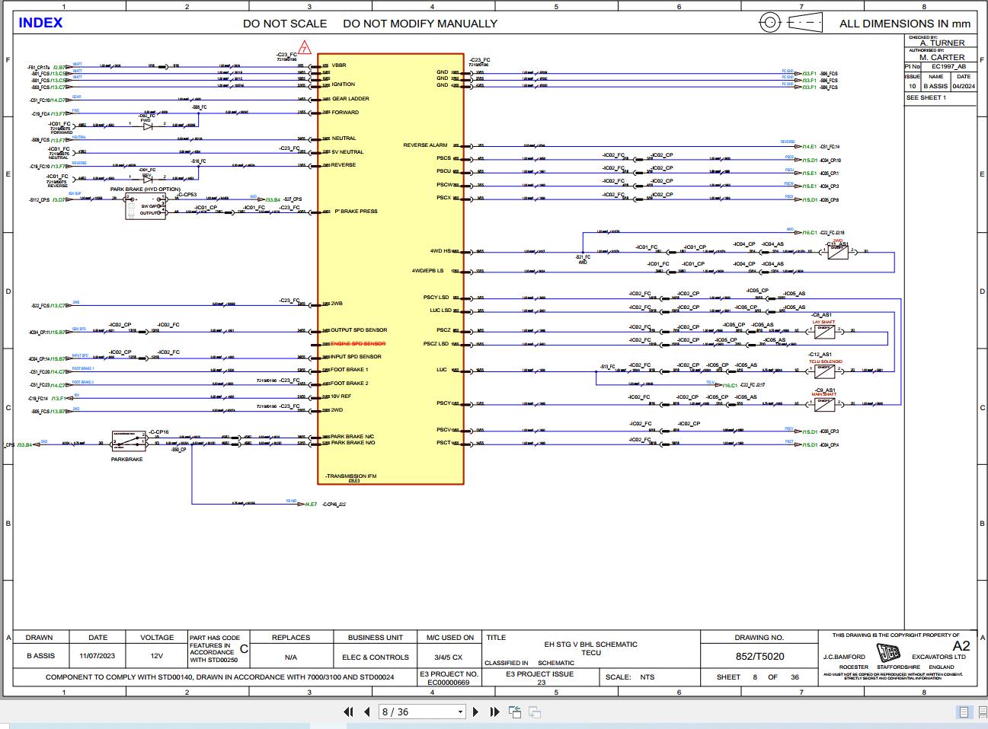988x729 pixels.
Task: Enable single page view mode
Action: [x=964, y=712]
